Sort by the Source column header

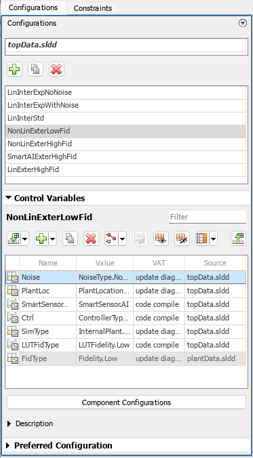(215, 263)
